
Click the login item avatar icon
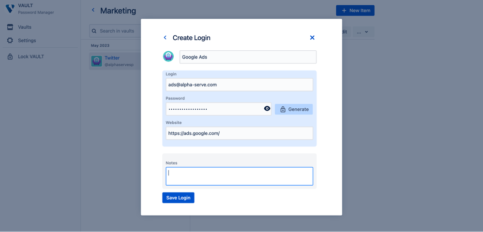coord(168,56)
